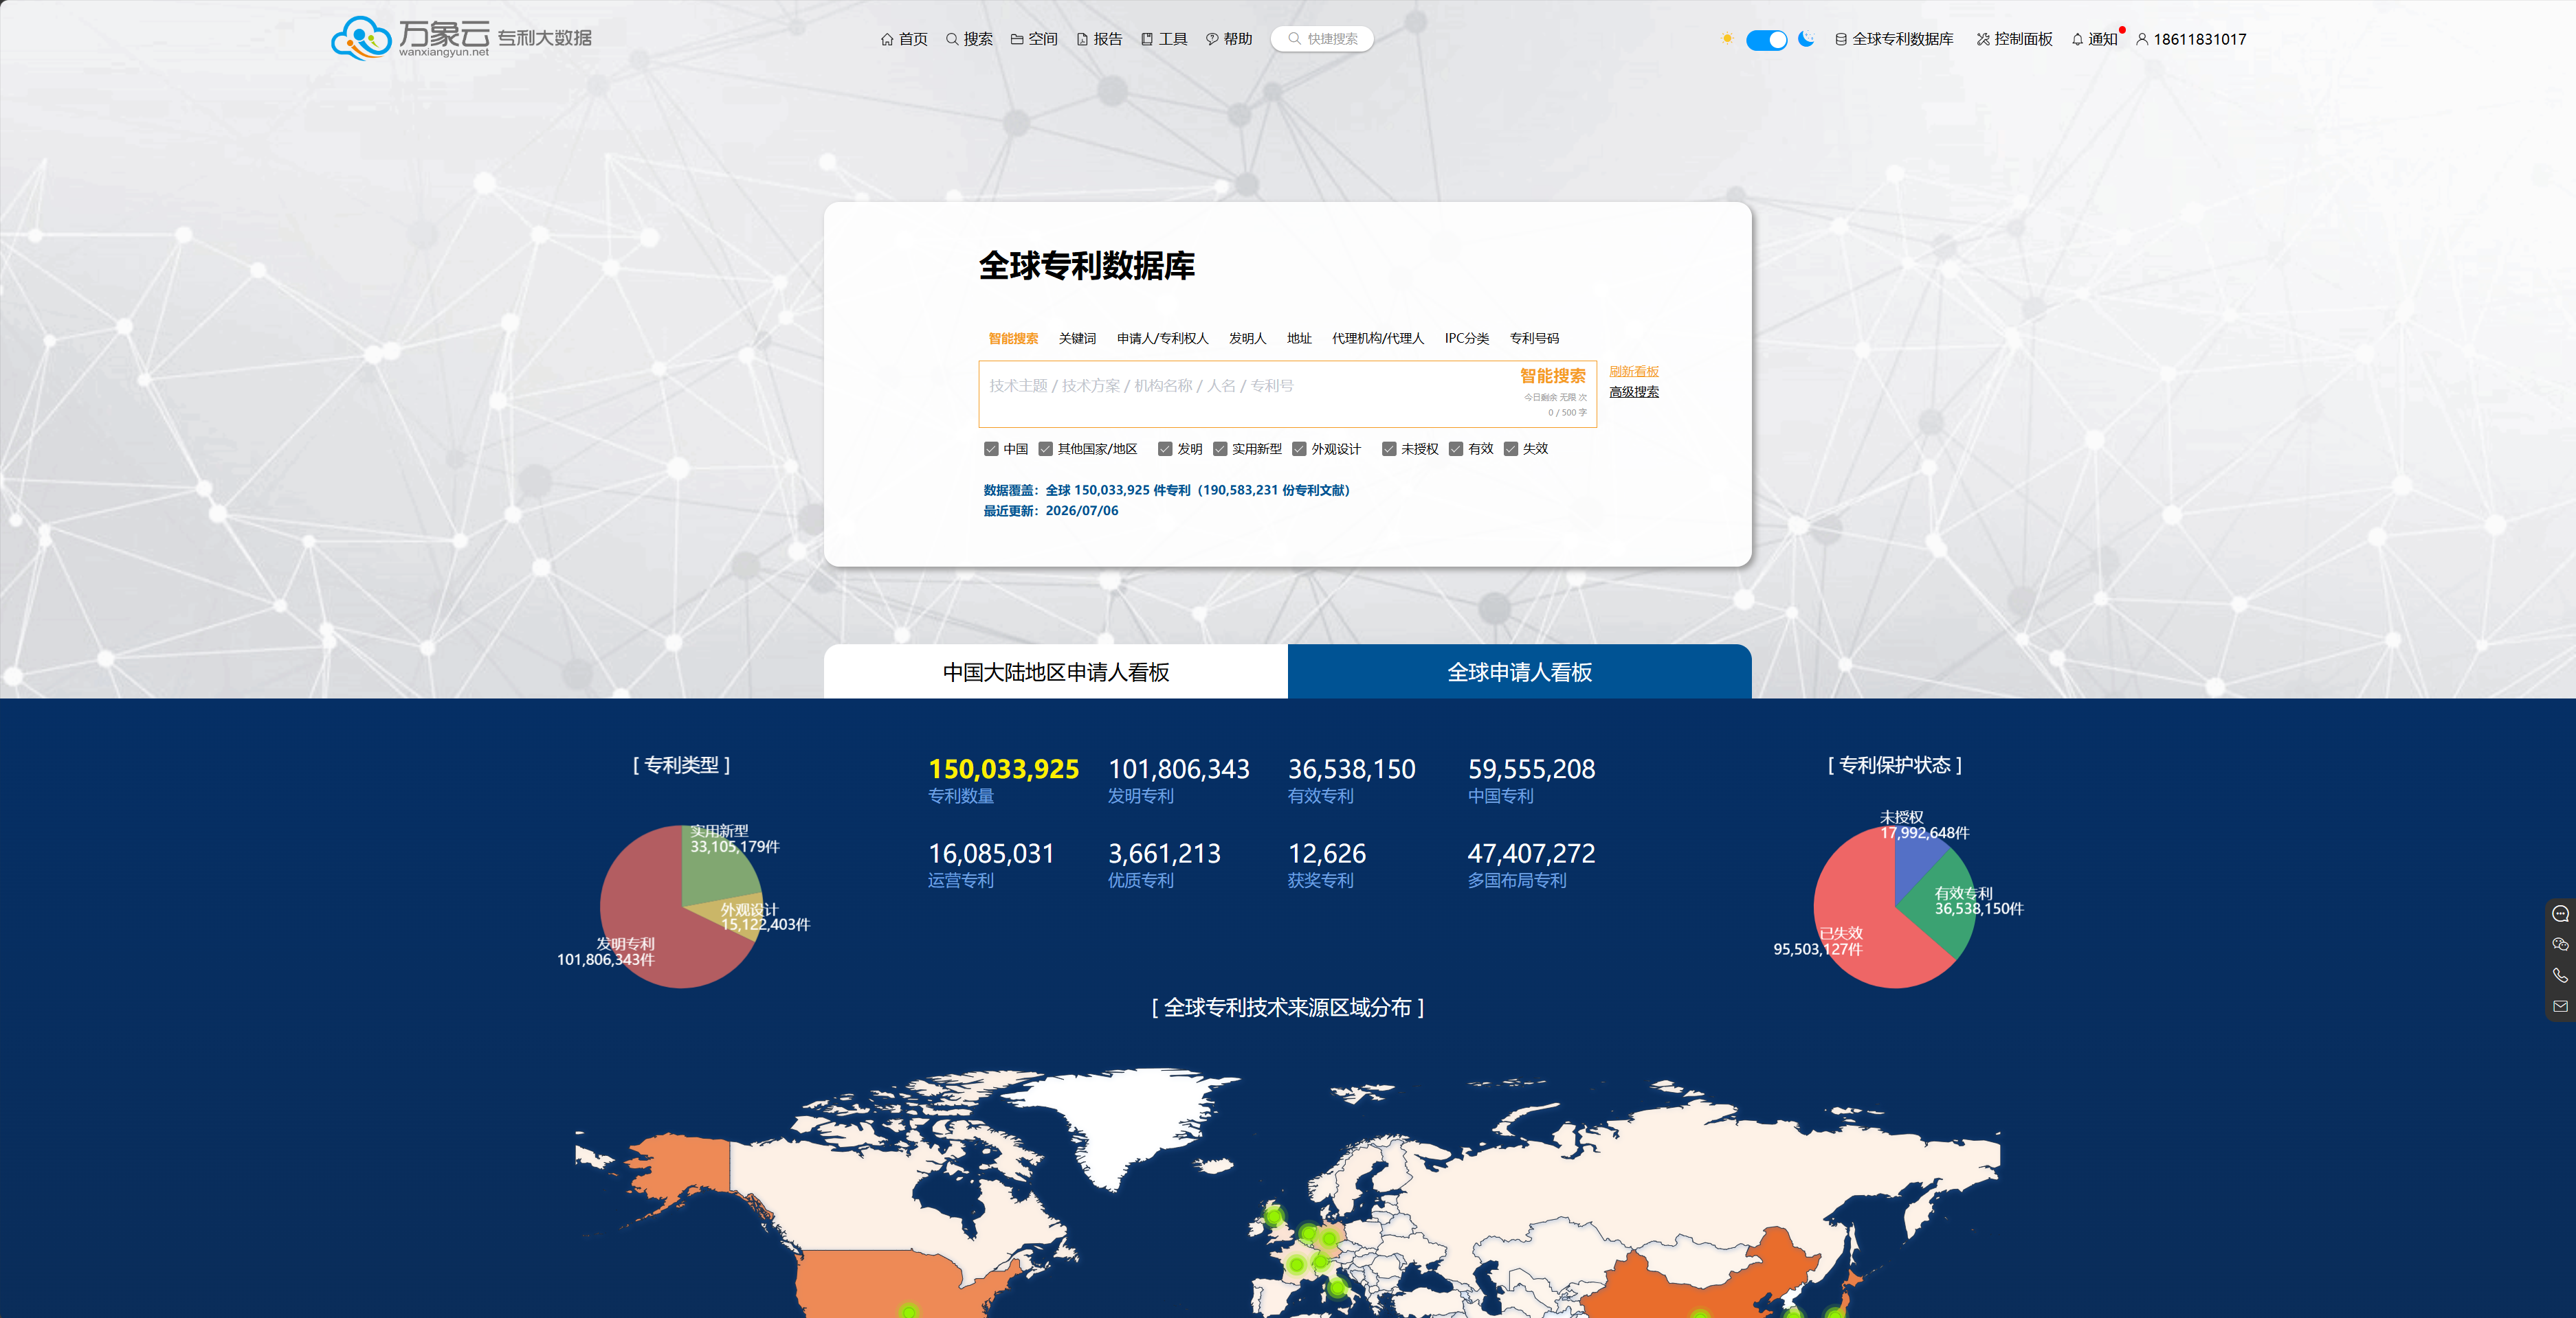Open the 控制面板 control panel
Viewport: 2576px width, 1318px height.
[x=2014, y=39]
